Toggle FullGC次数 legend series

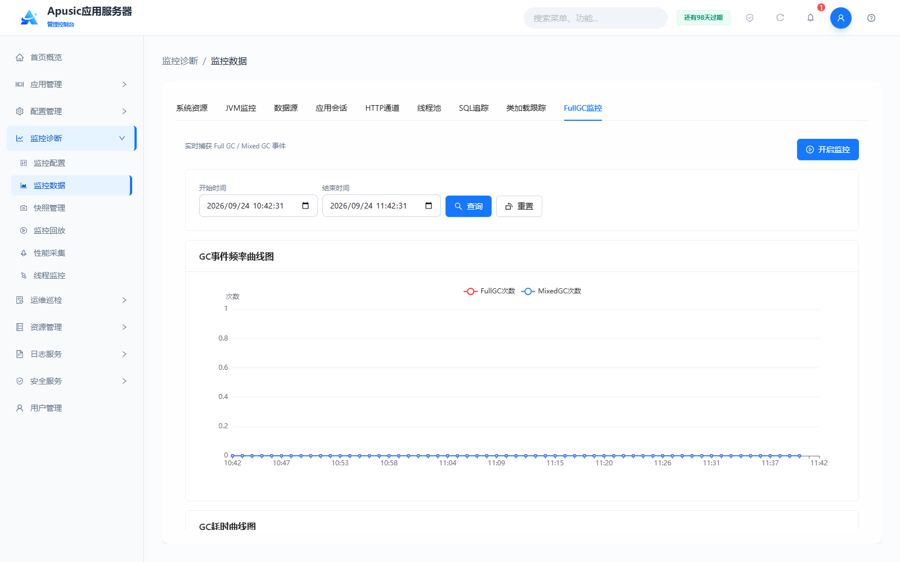489,291
